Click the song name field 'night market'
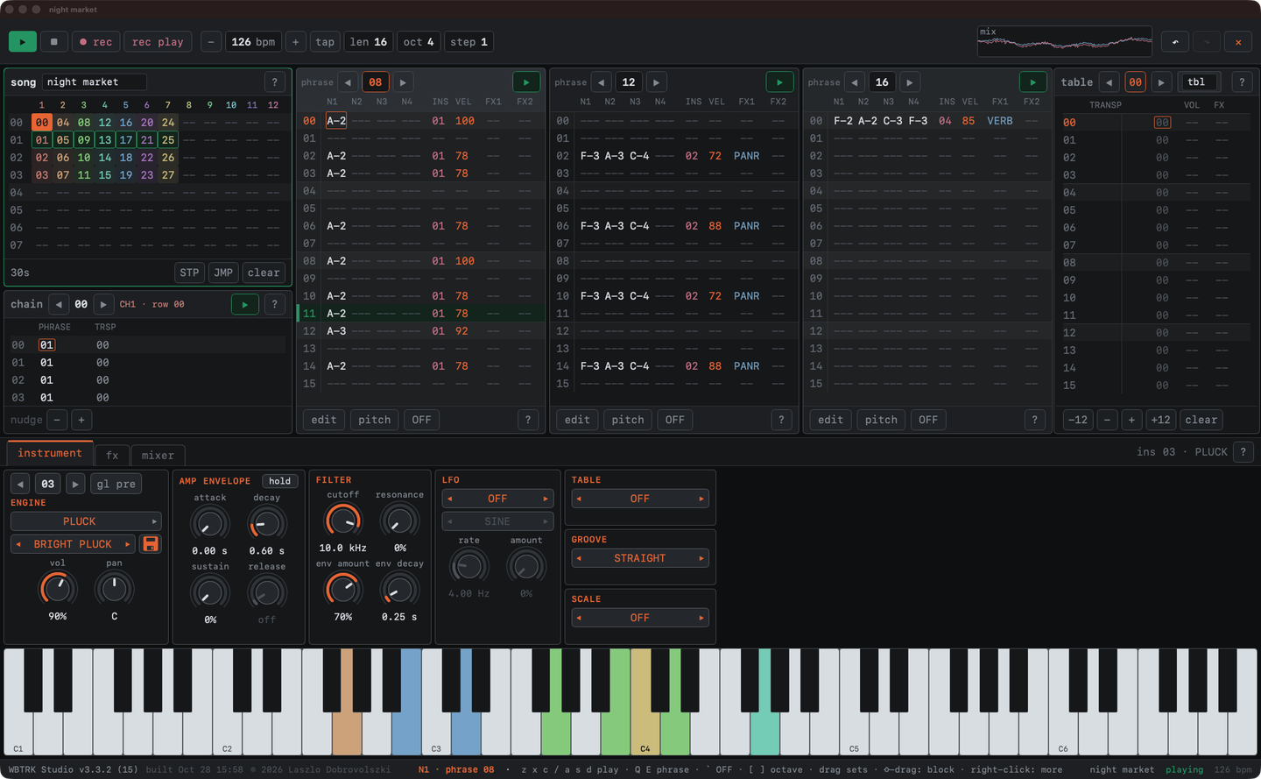 (95, 82)
